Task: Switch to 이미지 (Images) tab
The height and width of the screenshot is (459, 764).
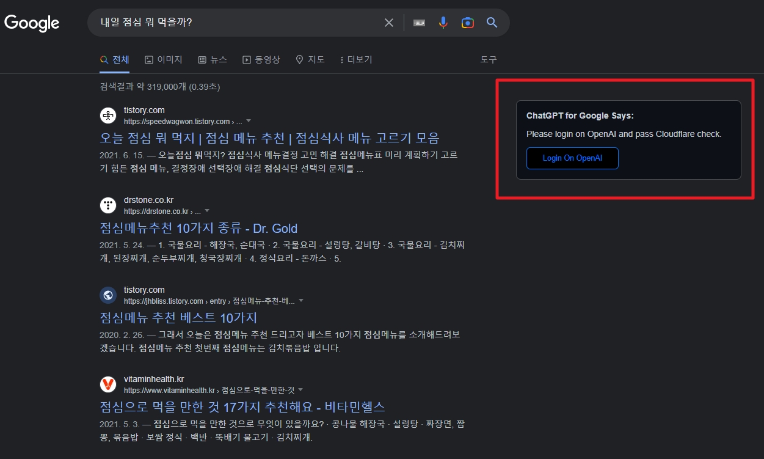Action: tap(164, 60)
